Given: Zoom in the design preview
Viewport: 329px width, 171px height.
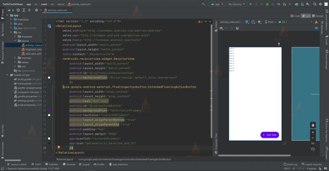Looking at the screenshot, I should pyautogui.click(x=313, y=132).
